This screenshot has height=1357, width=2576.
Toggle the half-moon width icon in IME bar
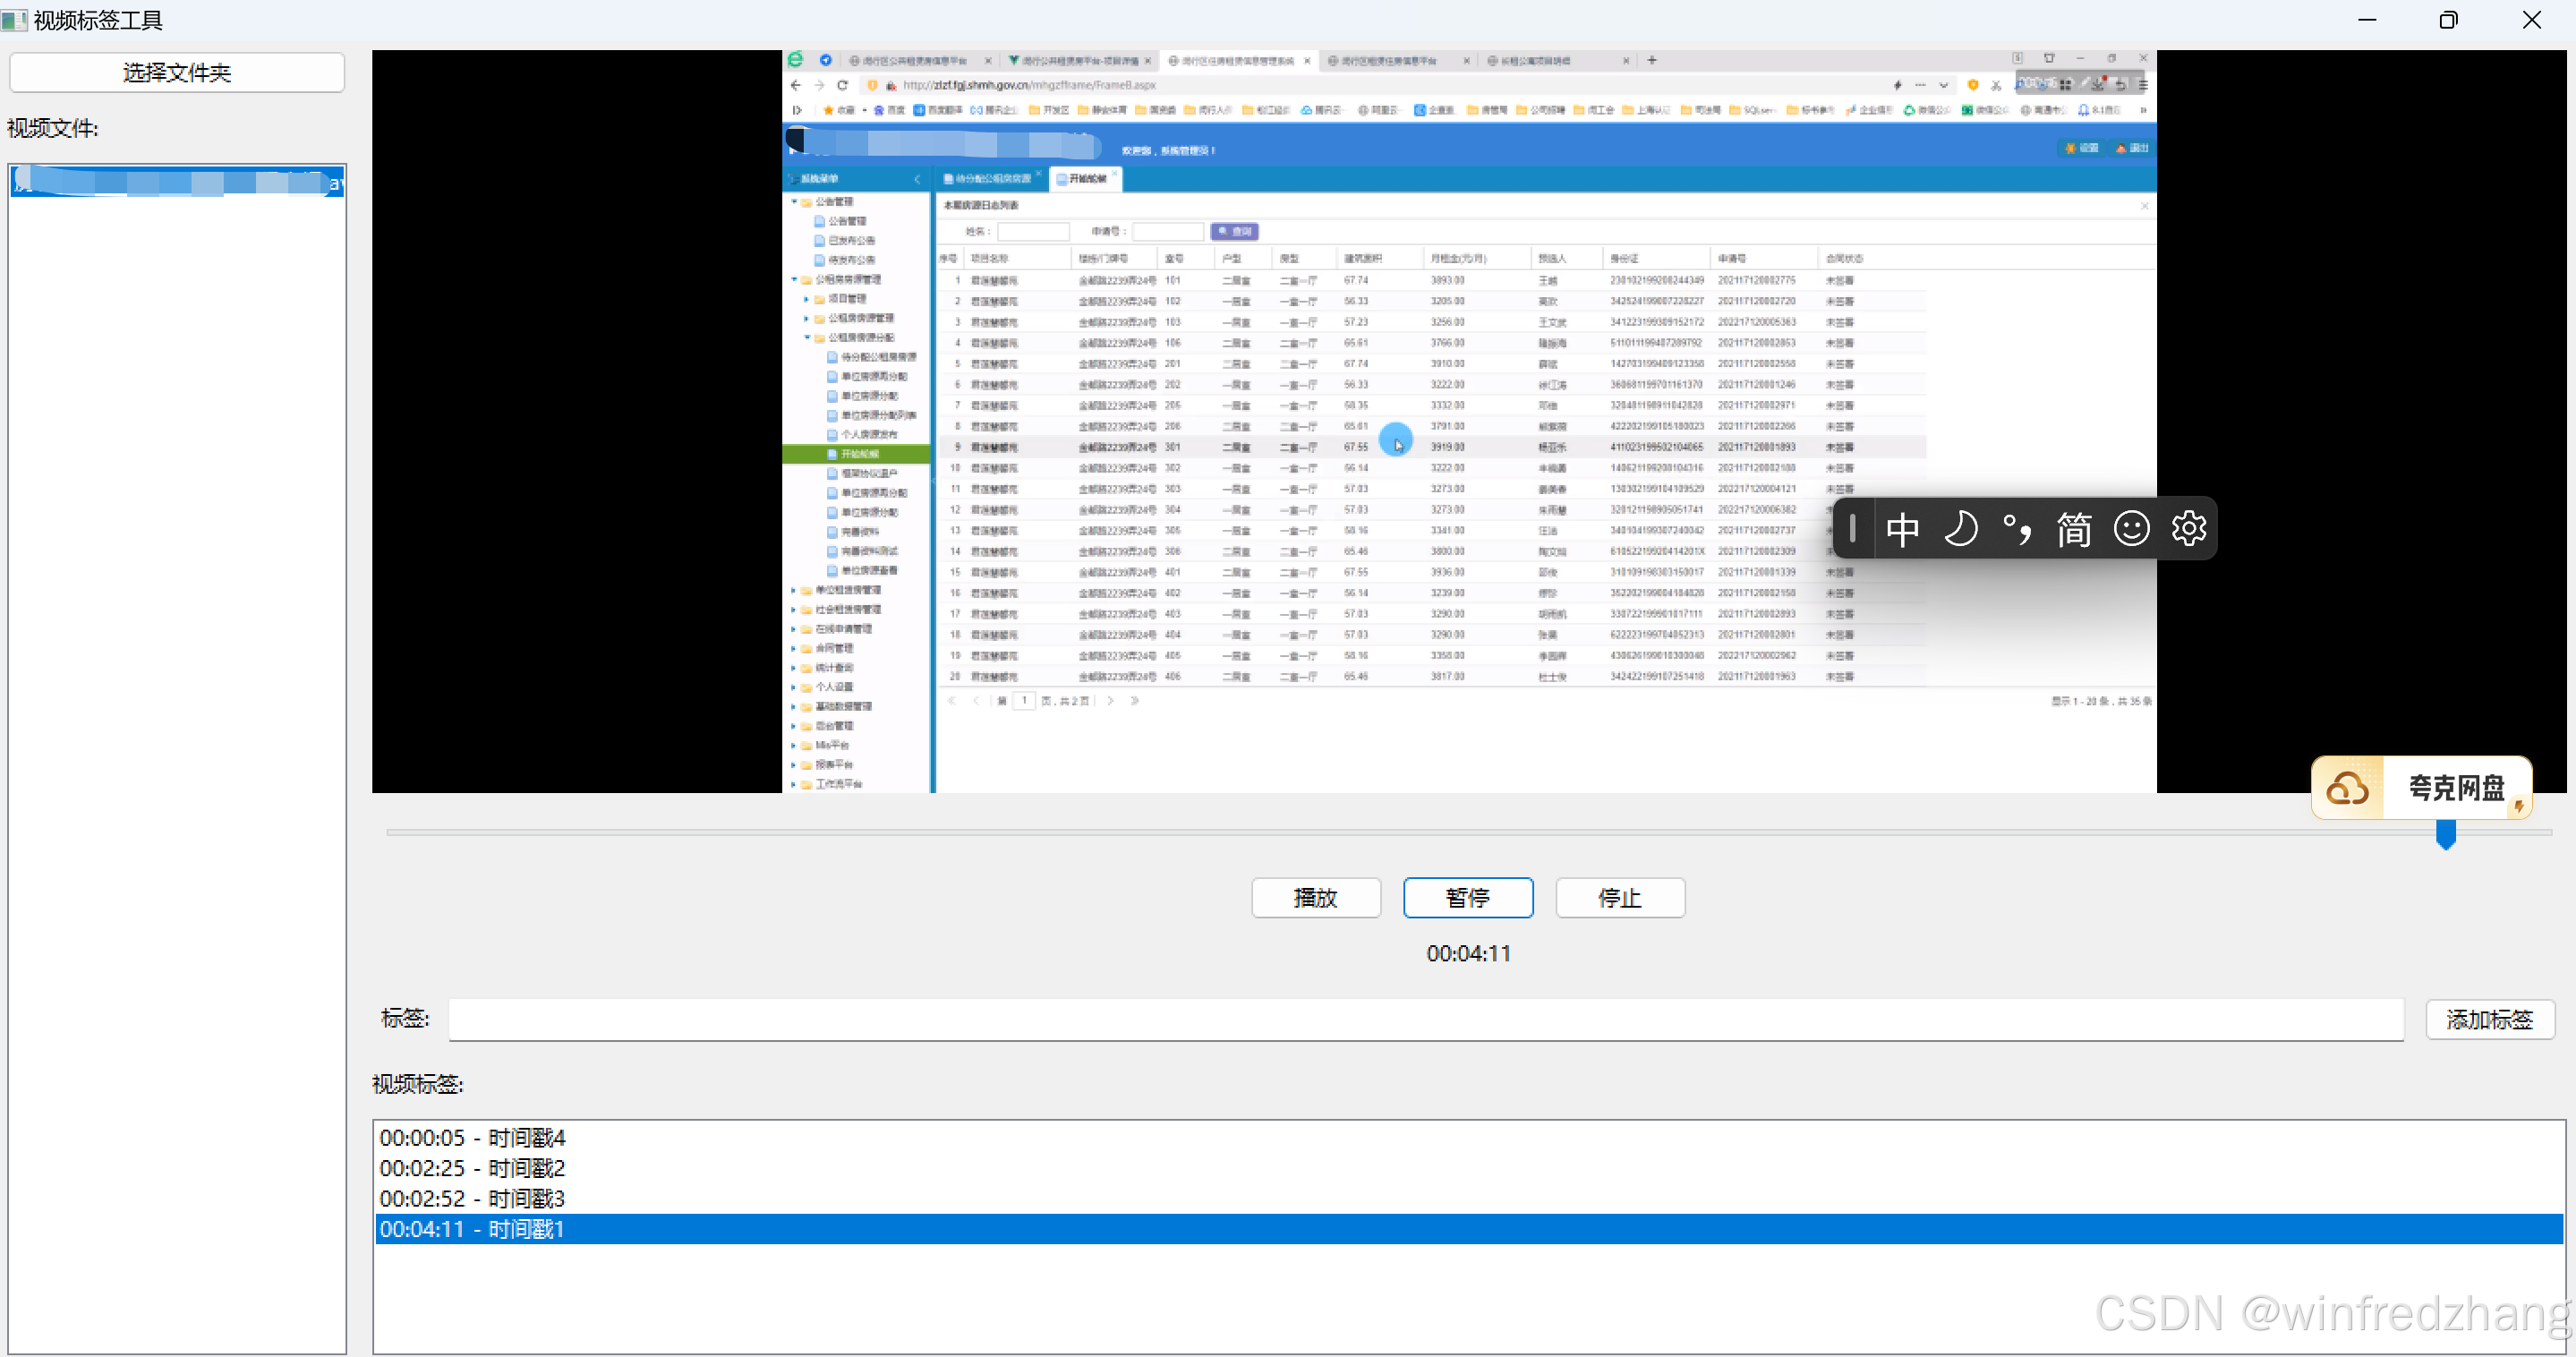coord(1960,528)
